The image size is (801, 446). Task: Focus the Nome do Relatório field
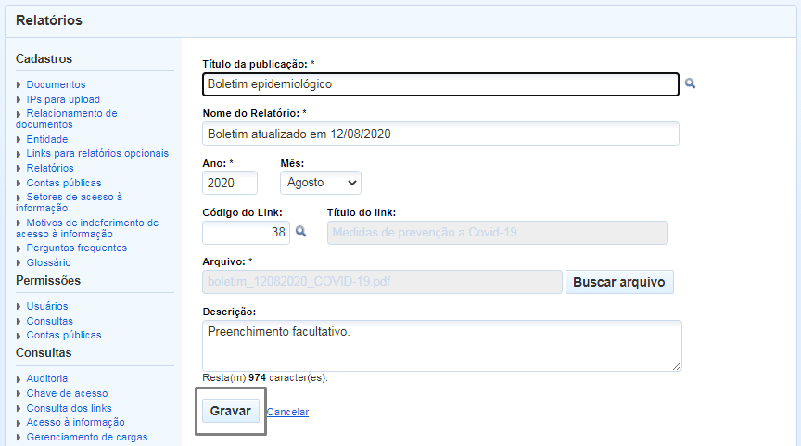tap(440, 134)
